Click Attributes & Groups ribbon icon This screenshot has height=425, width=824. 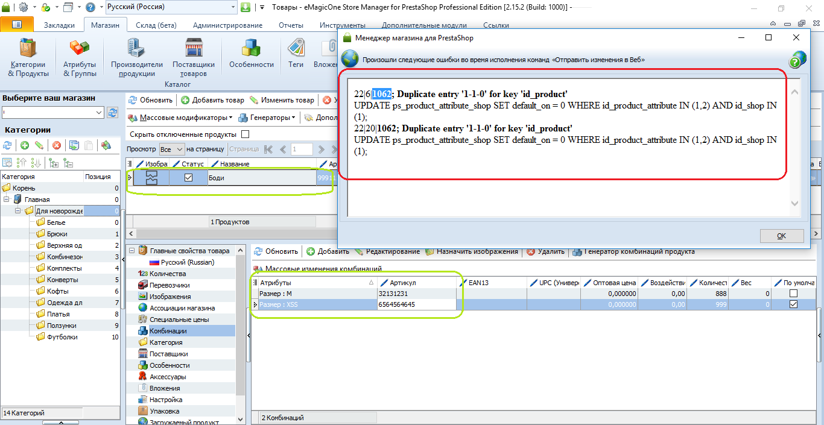[x=80, y=58]
